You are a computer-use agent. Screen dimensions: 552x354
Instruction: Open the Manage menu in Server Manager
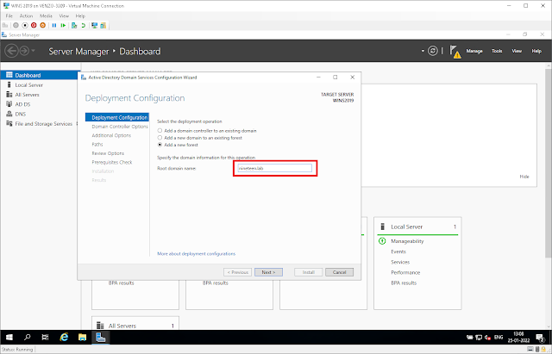(x=474, y=51)
